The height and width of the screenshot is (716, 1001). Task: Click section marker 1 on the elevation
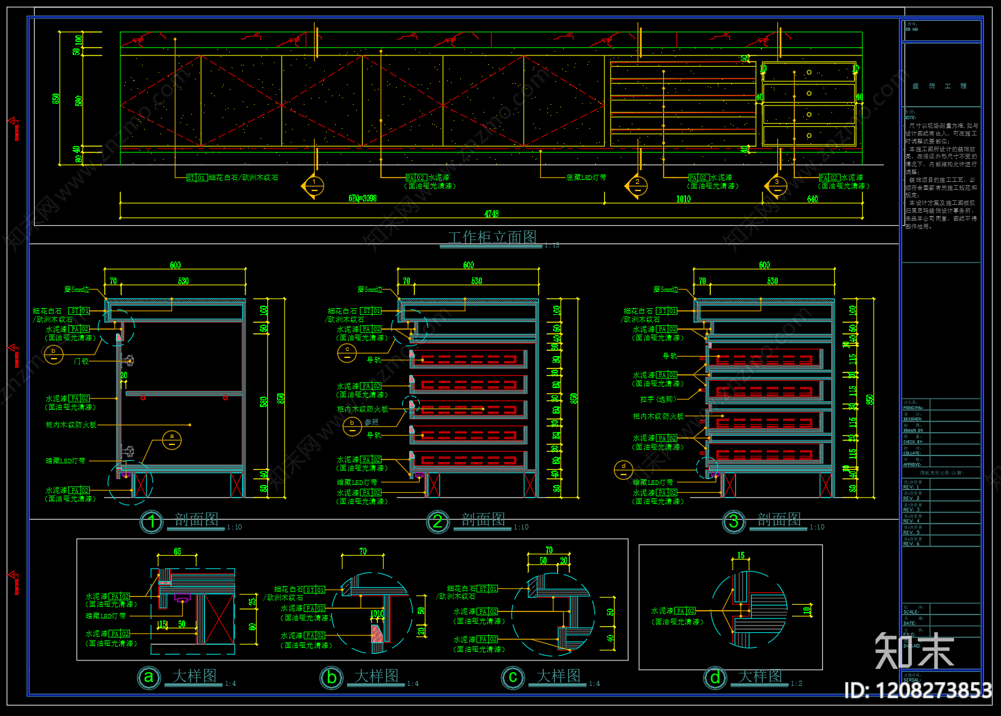coord(314,186)
